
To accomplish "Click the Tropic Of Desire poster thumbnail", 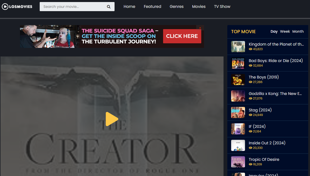I will coord(238,162).
